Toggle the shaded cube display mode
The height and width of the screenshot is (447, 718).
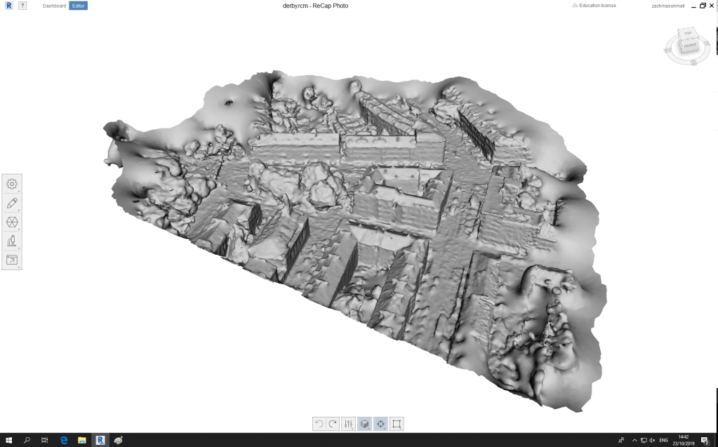tap(364, 424)
